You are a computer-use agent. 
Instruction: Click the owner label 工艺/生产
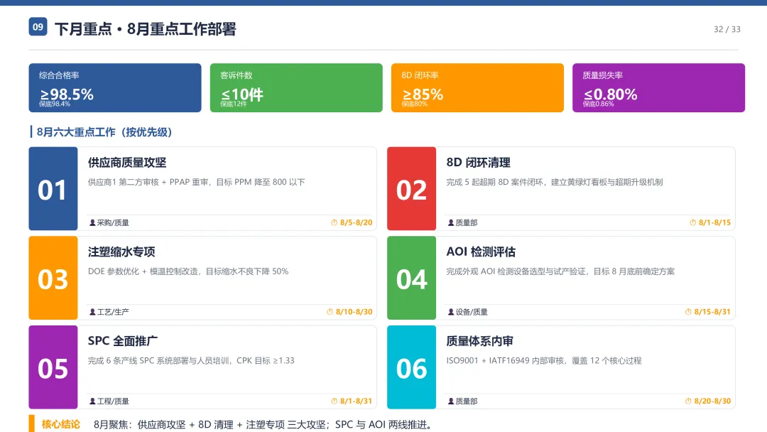113,312
